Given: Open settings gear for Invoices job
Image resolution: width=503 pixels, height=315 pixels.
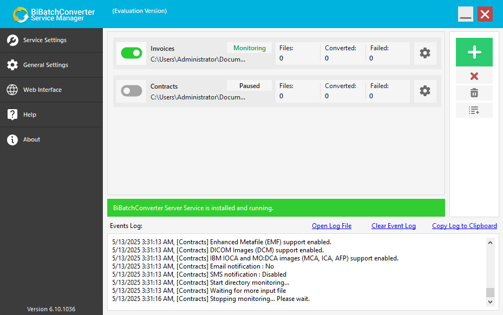Looking at the screenshot, I should pos(425,53).
